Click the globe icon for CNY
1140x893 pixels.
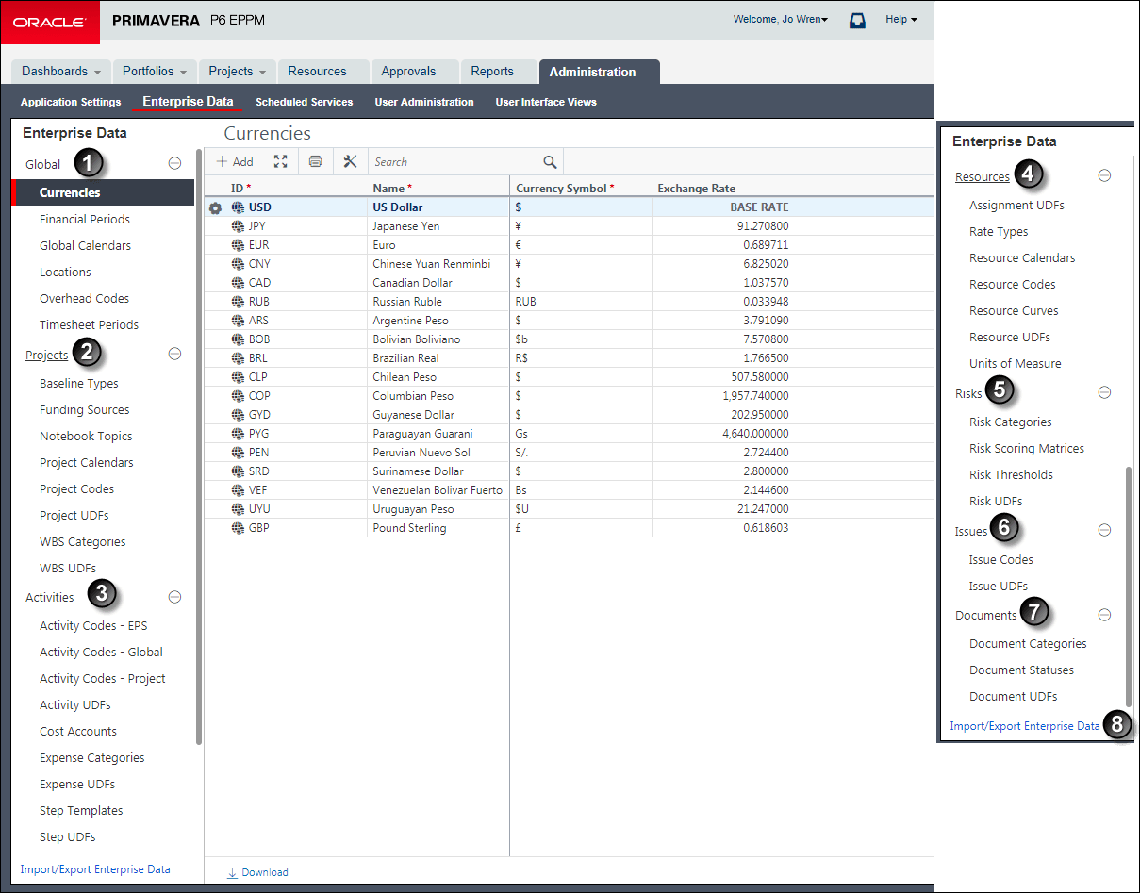pyautogui.click(x=238, y=264)
